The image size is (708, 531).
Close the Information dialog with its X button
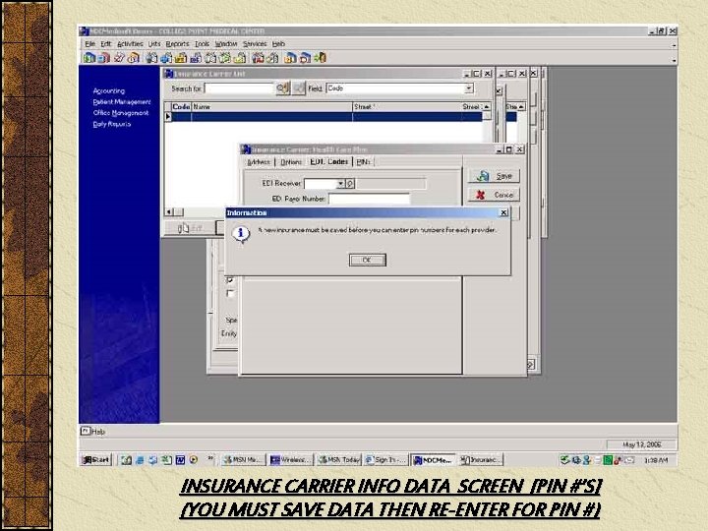coord(503,212)
